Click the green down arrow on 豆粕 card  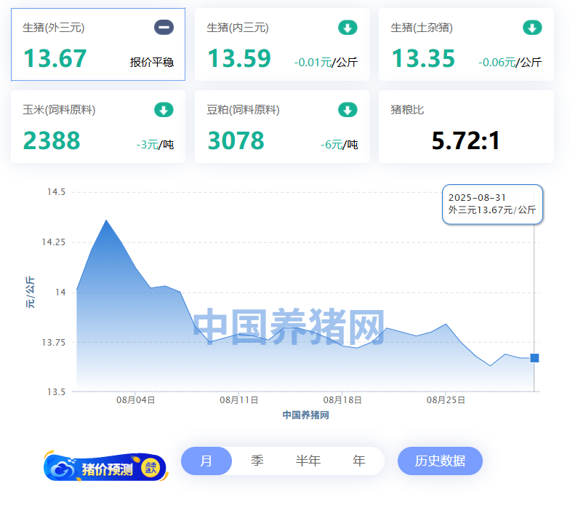[348, 109]
